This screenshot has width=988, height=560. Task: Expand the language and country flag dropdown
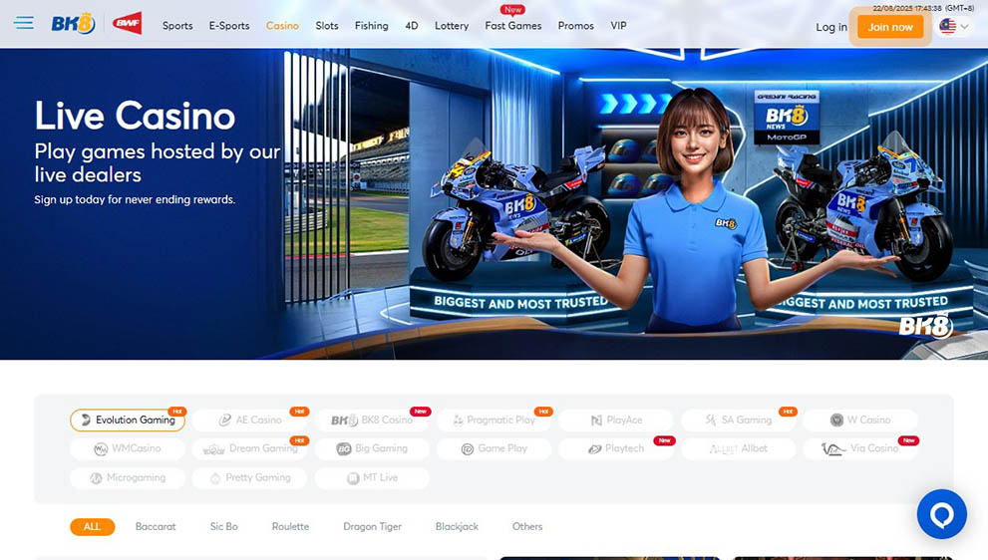pos(953,27)
